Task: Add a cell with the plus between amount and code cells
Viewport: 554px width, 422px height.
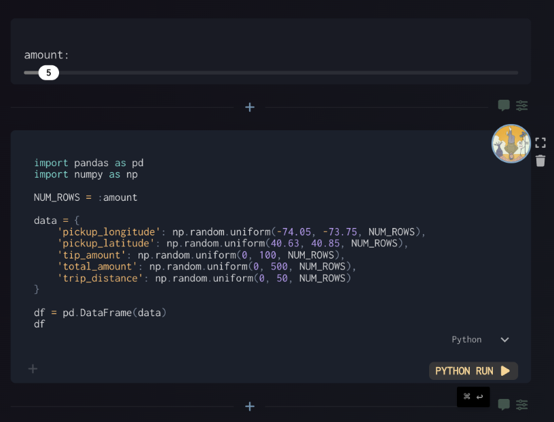Action: (x=250, y=107)
